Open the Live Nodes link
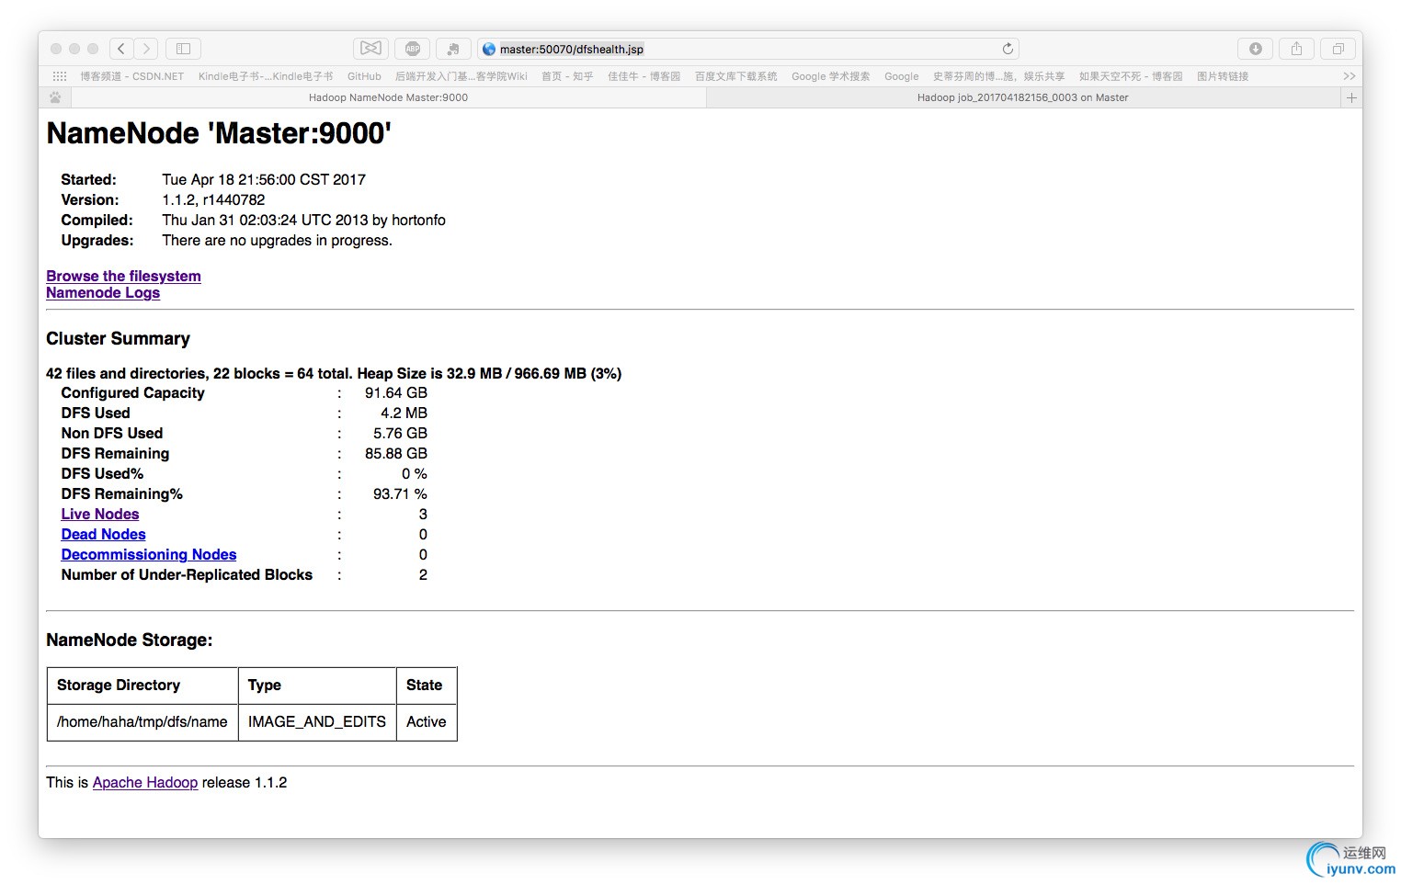This screenshot has width=1401, height=884. coord(100,514)
